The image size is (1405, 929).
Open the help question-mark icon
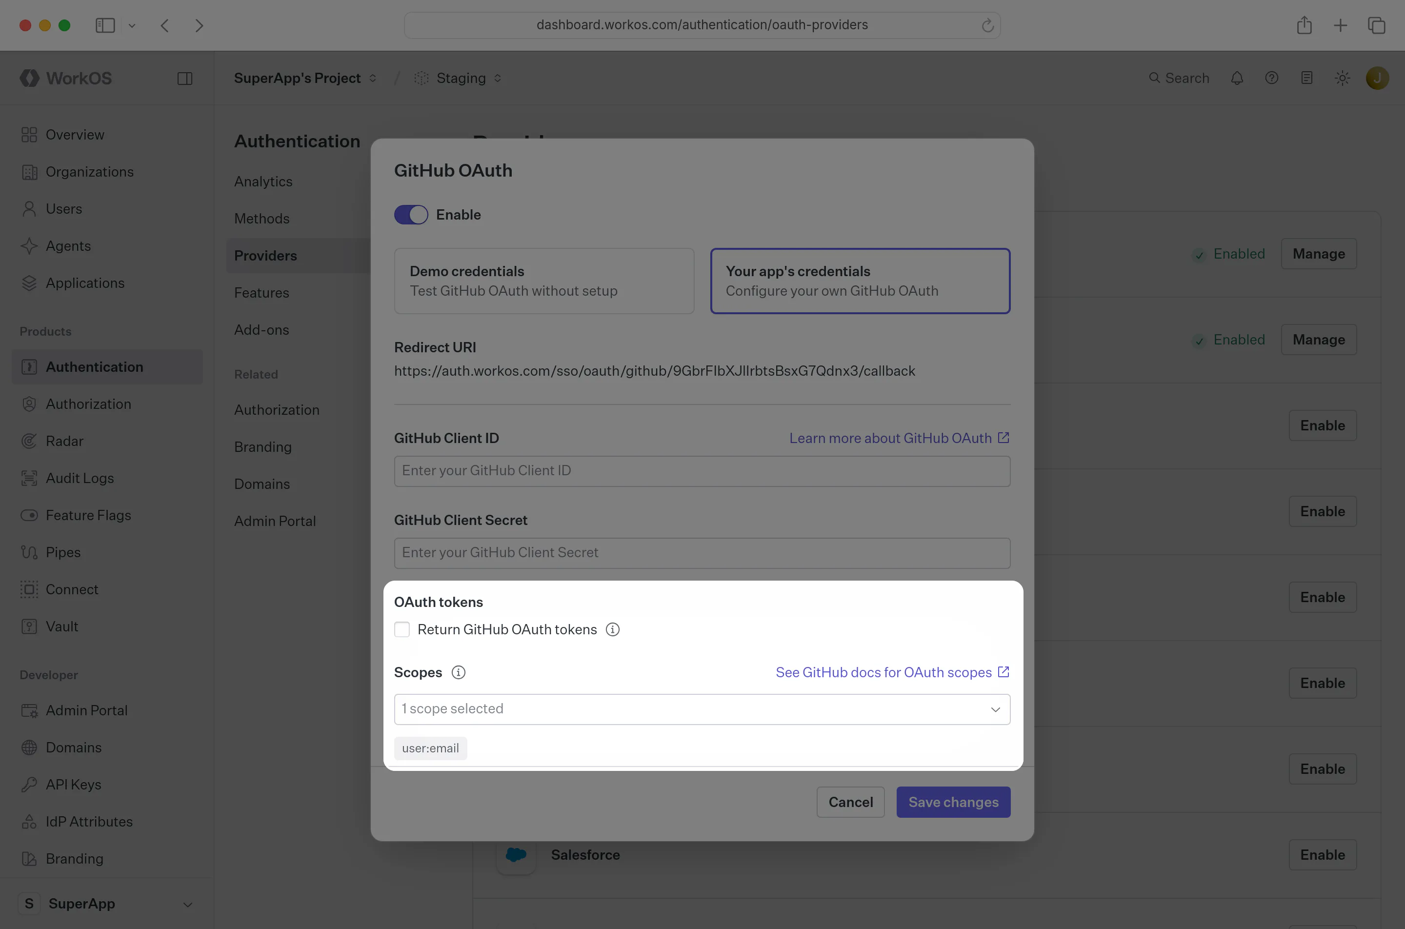pyautogui.click(x=1272, y=78)
